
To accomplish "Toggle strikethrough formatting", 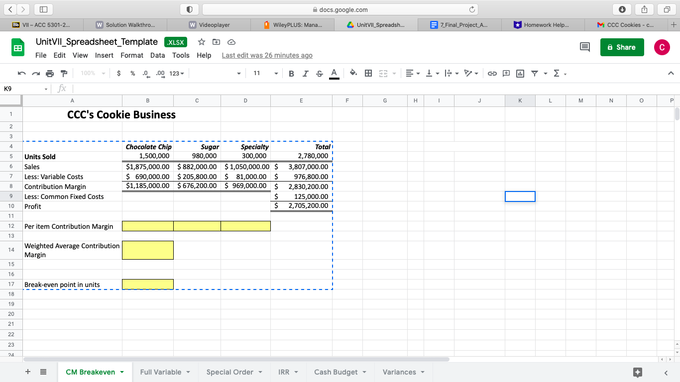I will pyautogui.click(x=319, y=73).
